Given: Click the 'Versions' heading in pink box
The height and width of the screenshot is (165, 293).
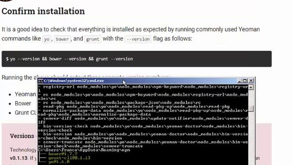Looking at the screenshot, I should point(22,136).
